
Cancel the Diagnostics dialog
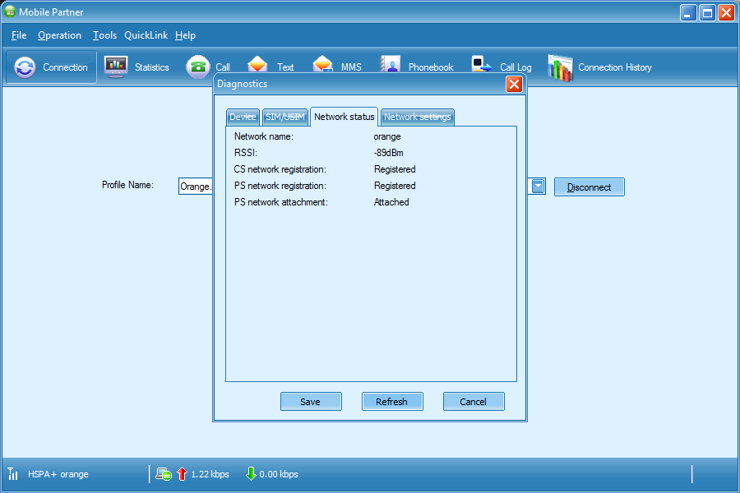coord(474,402)
